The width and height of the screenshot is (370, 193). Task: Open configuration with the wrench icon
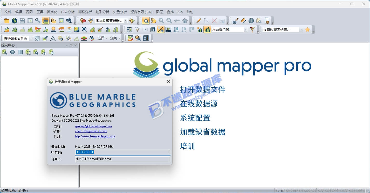38,21
